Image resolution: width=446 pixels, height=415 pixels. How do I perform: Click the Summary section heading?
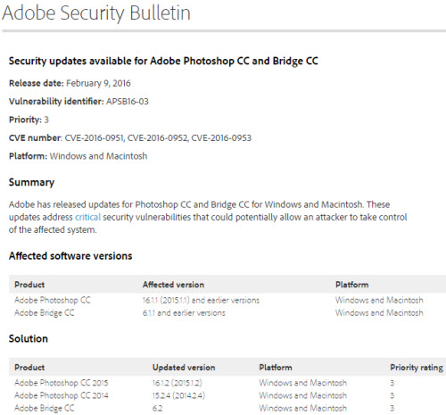coord(31,182)
